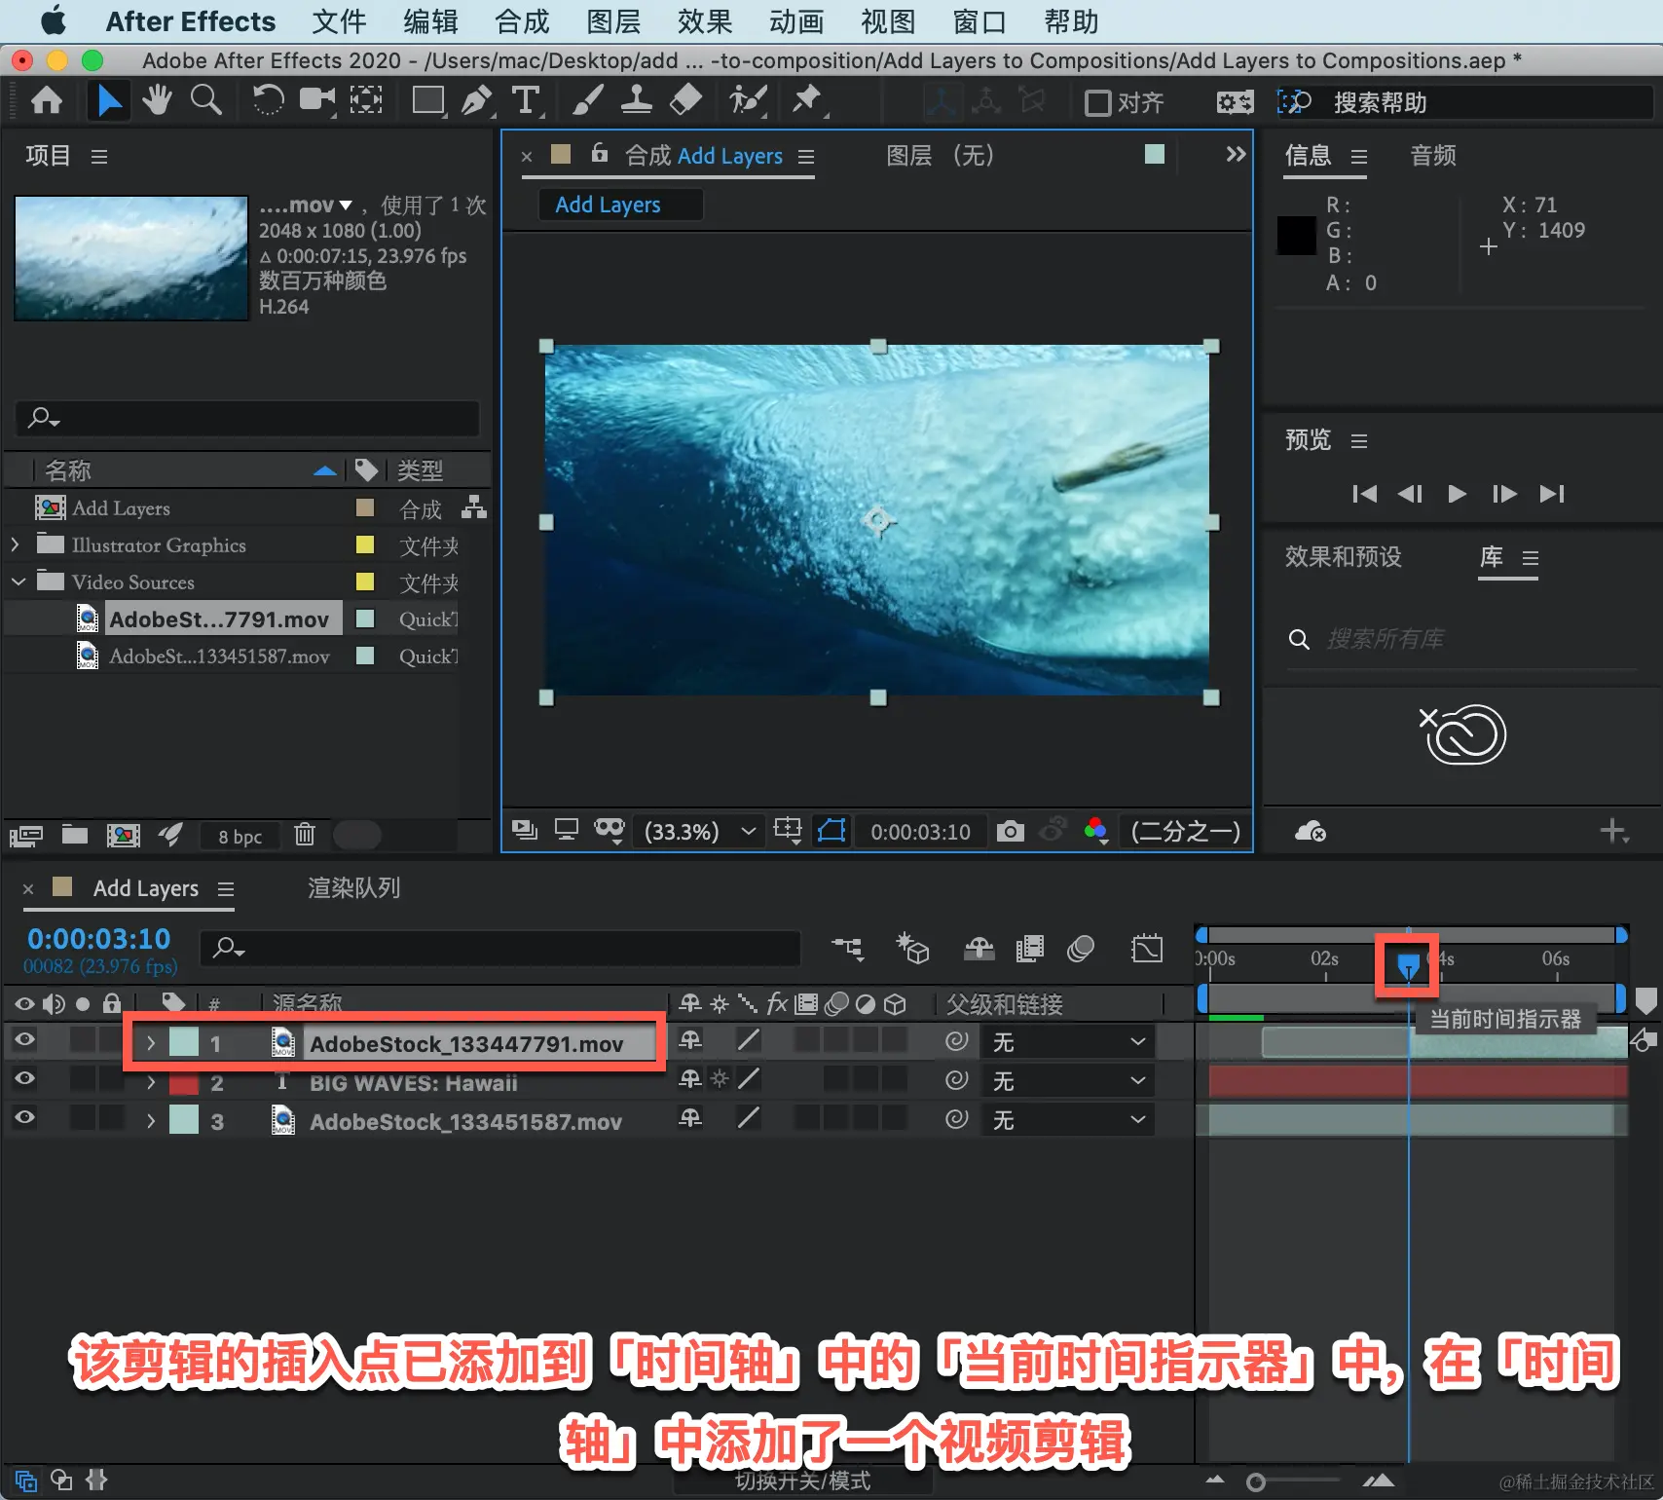Expand layer 3 AdobeStock_133451587.mov properties
1663x1500 pixels.
tap(150, 1121)
